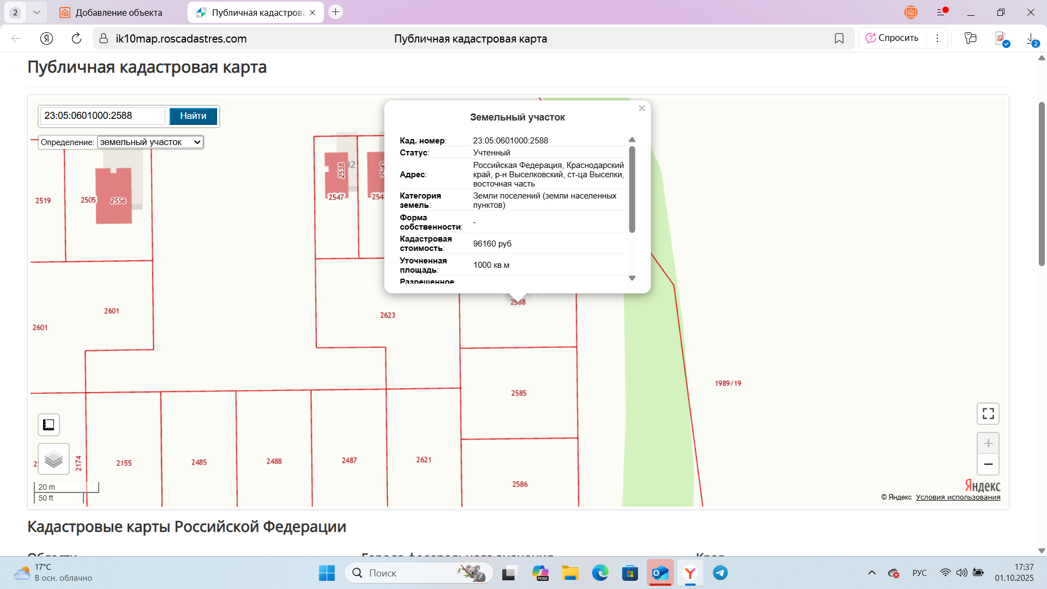Open Telegram from the taskbar
The height and width of the screenshot is (589, 1047).
tap(720, 573)
